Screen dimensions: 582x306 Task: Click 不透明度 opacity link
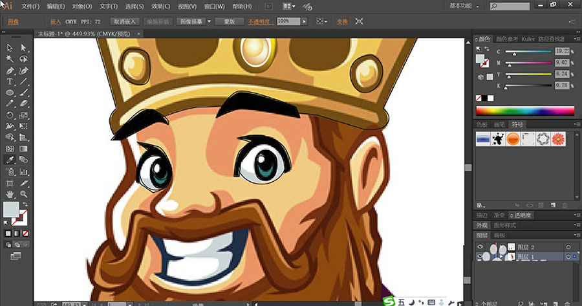[x=261, y=22]
